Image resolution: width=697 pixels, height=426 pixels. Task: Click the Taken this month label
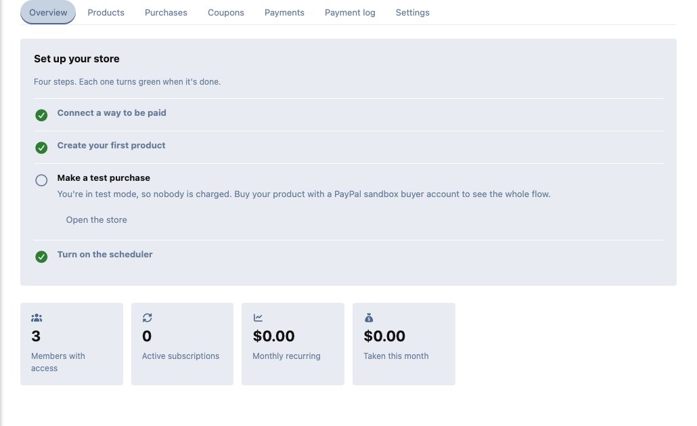click(396, 356)
